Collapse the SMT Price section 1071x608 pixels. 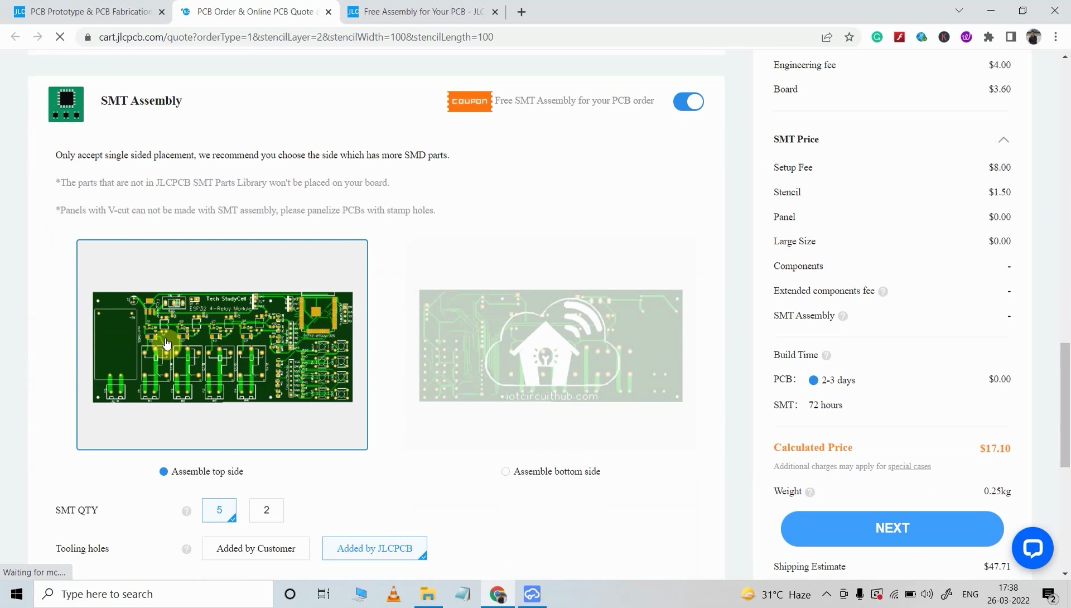coord(1004,139)
